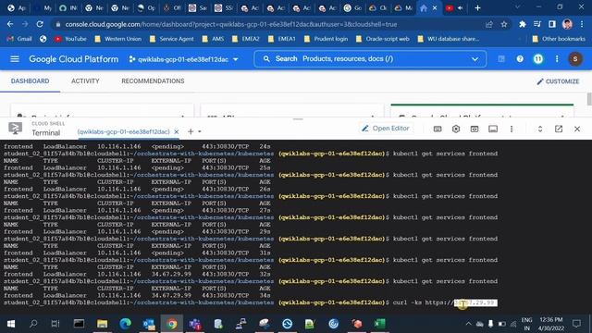Switch to the RECOMMENDATIONS tab
The height and width of the screenshot is (333, 592).
tap(153, 81)
